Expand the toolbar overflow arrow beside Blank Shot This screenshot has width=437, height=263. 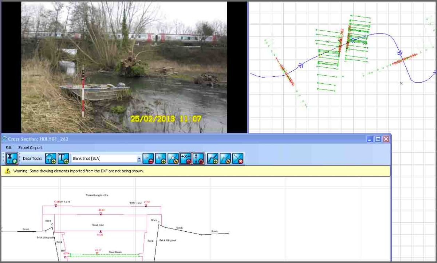pyautogui.click(x=139, y=158)
